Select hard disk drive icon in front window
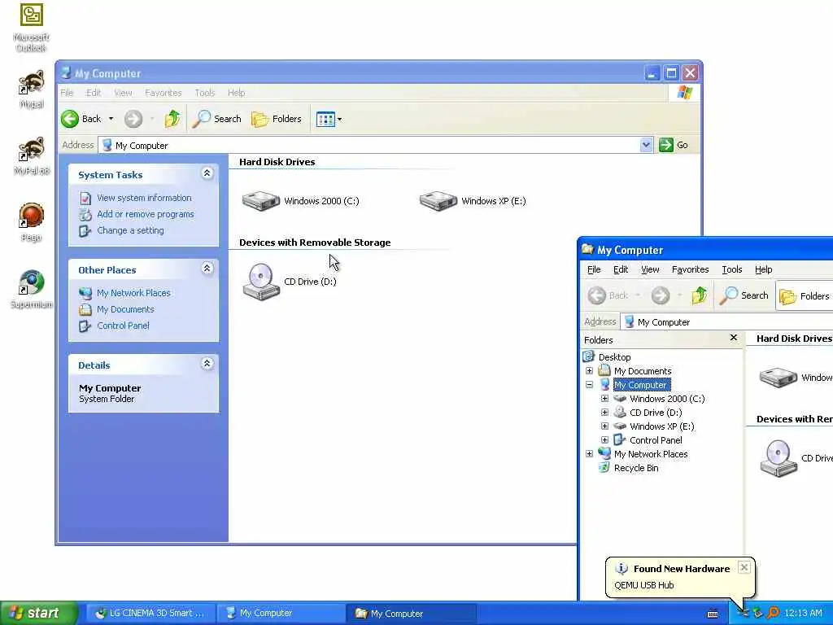 [778, 378]
